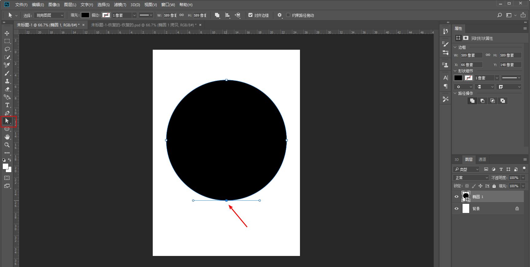
Task: Open the stroke type dropdown in options bar
Action: [x=146, y=15]
